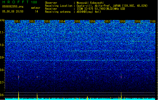158x100 pixels.
Task: Select the filename 0506082050.png
Action: [x=13, y=6]
